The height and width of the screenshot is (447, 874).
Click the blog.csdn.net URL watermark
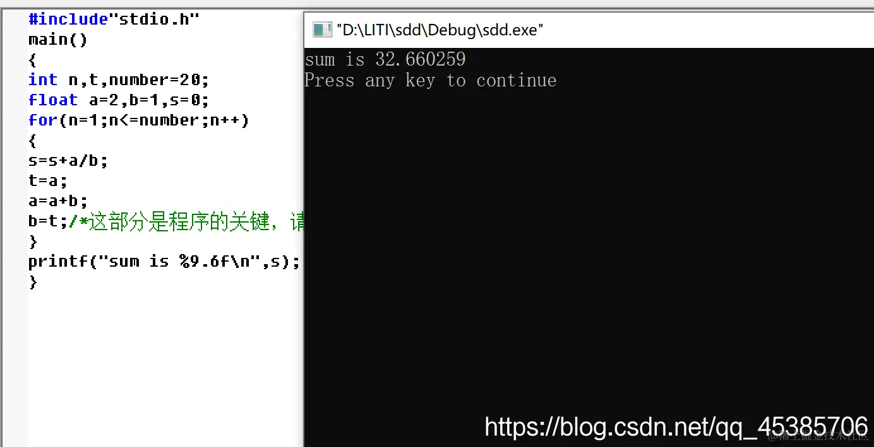676,427
